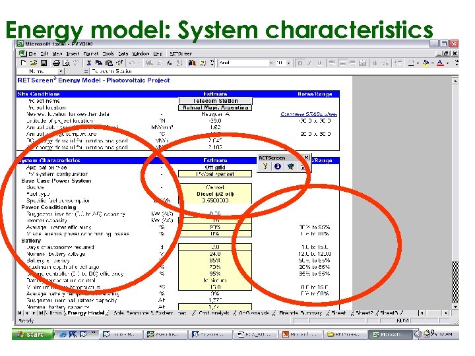
Task: Apply the red font color button
Action: click(441, 63)
